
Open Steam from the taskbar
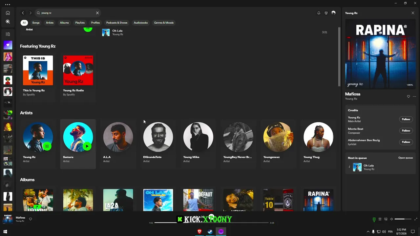coord(210,232)
